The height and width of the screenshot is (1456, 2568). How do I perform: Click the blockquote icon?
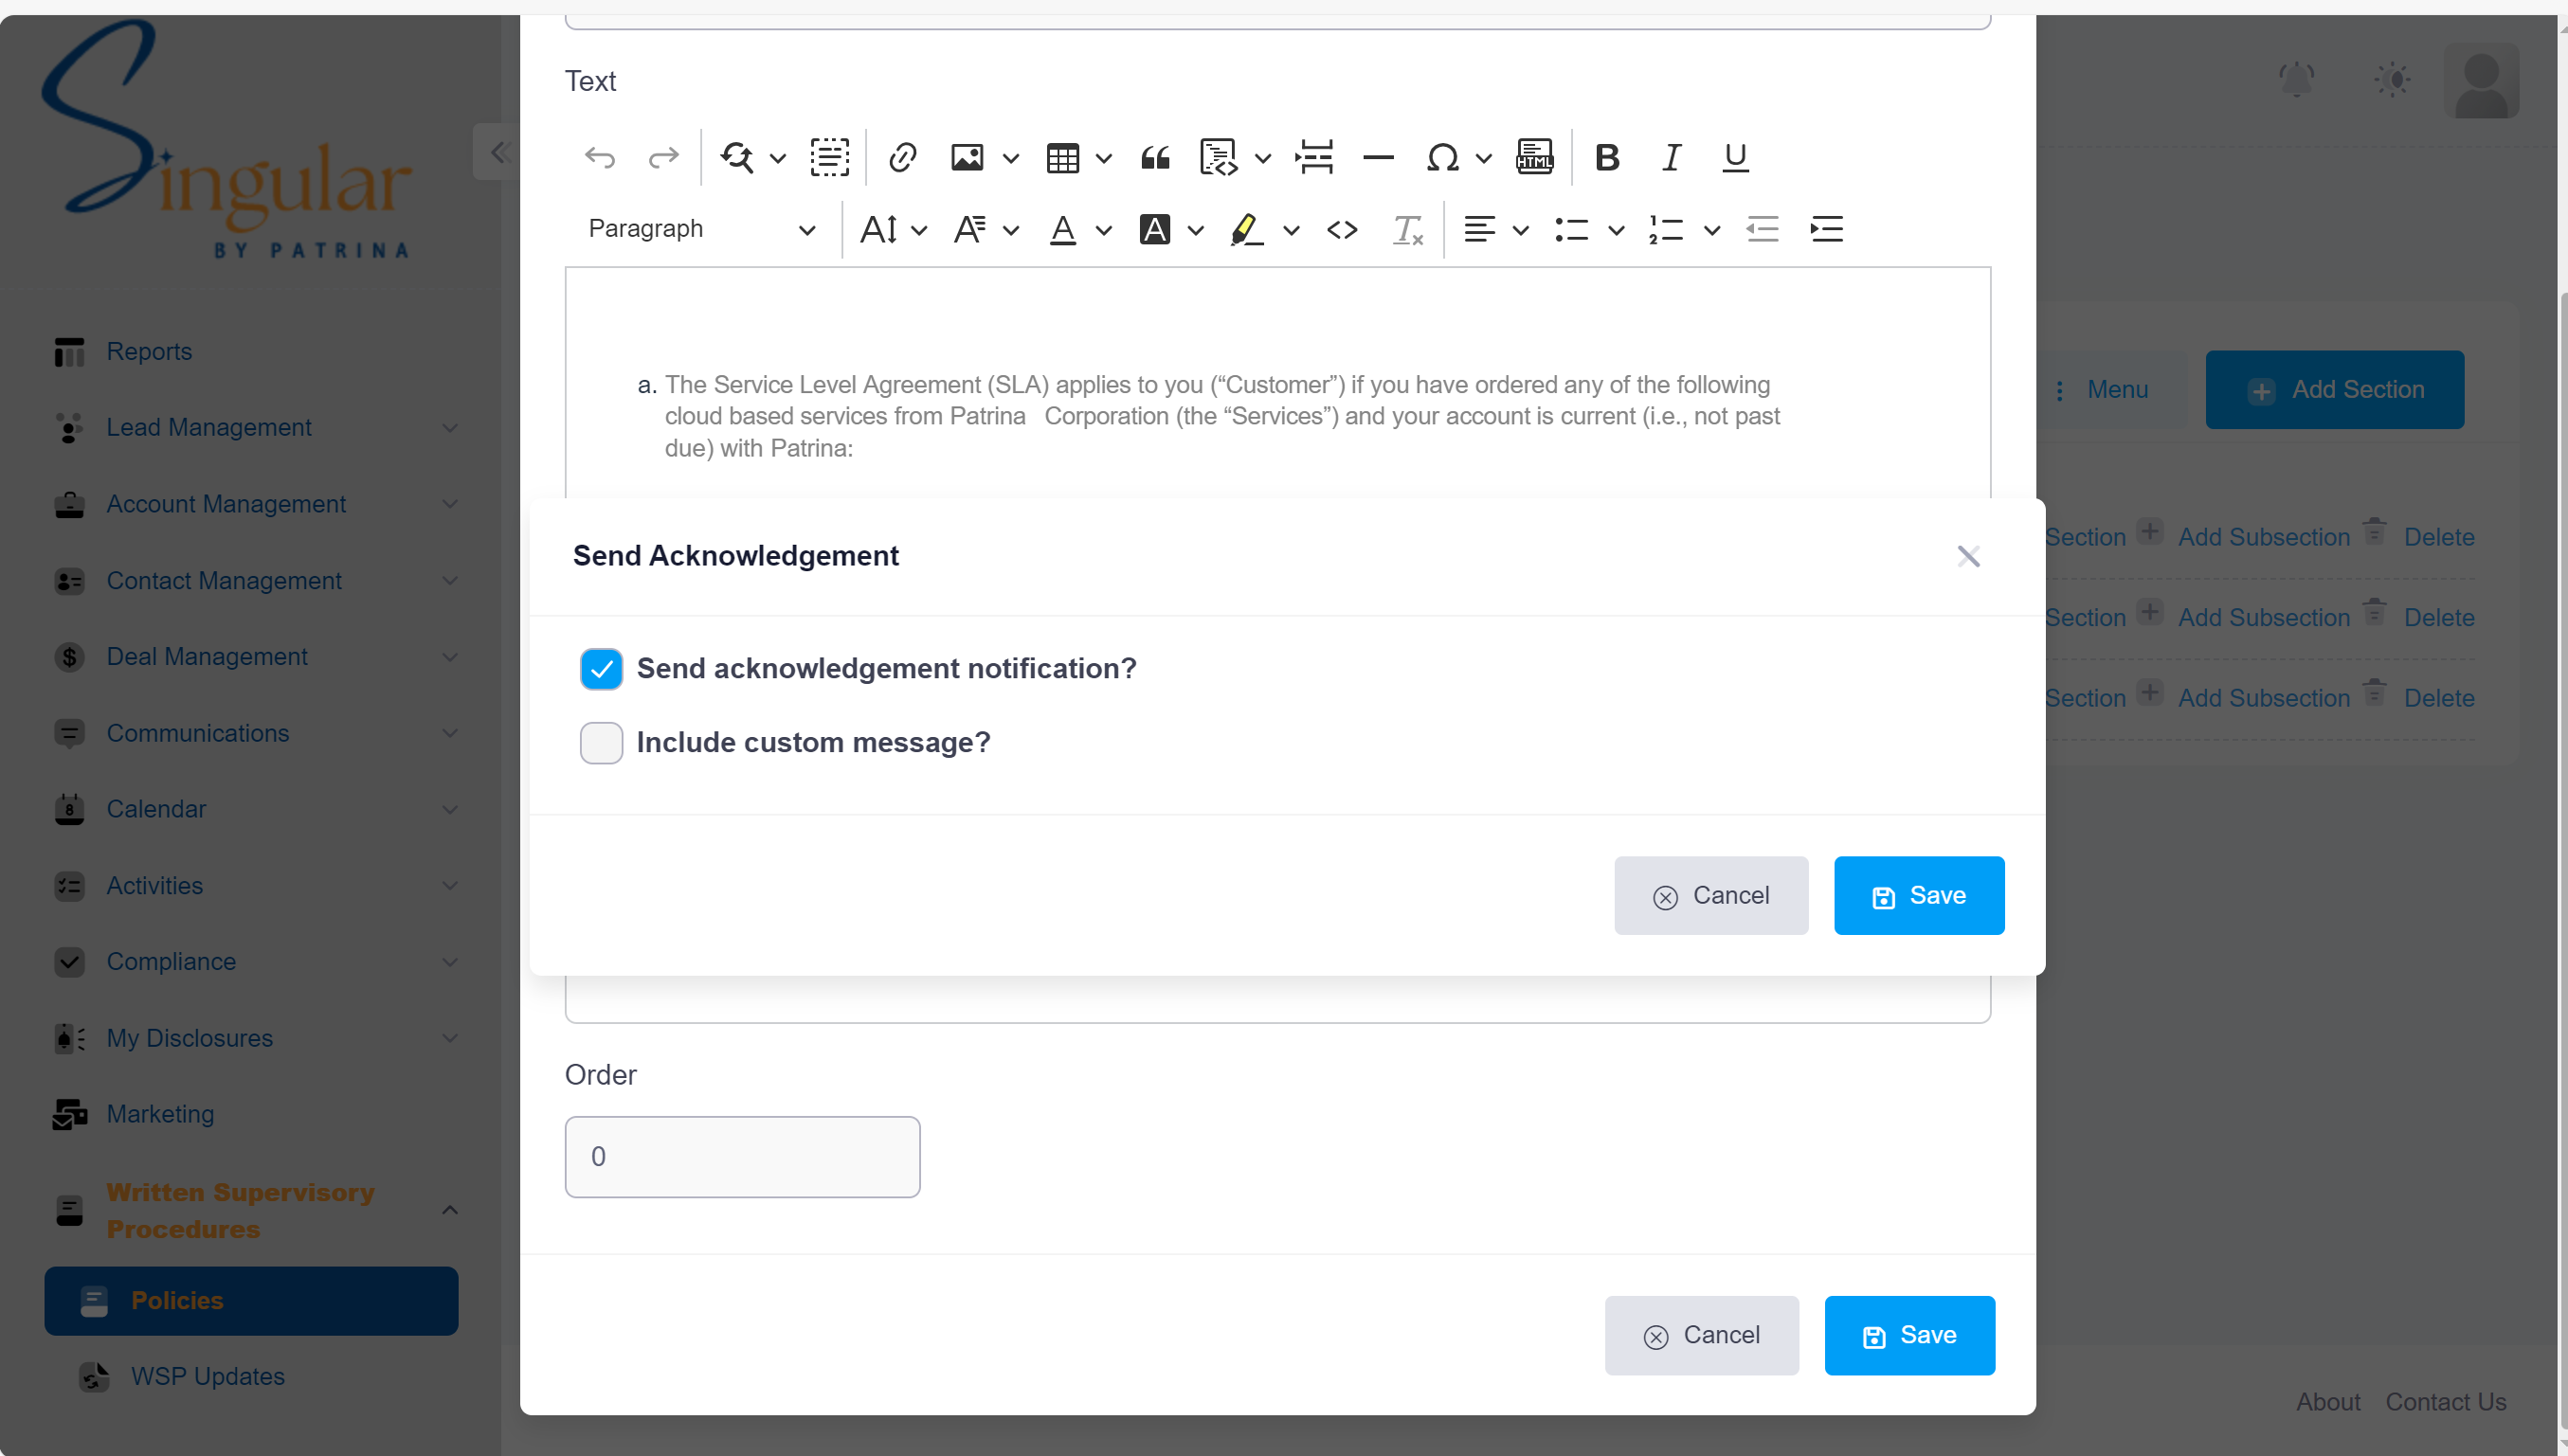[1155, 157]
